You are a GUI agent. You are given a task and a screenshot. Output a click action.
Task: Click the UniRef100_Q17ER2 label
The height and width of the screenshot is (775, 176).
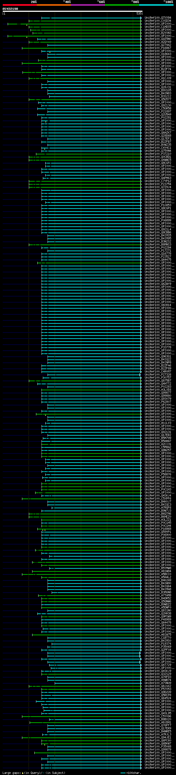tap(158, 435)
